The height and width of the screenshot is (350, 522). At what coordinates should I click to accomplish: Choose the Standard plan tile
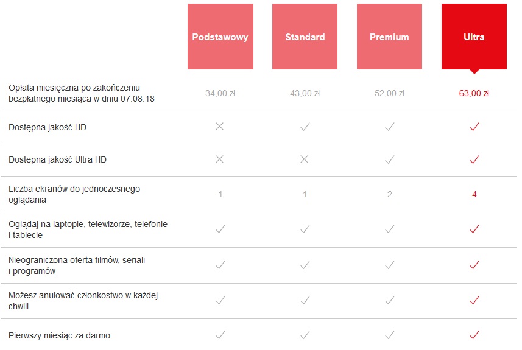click(x=305, y=37)
